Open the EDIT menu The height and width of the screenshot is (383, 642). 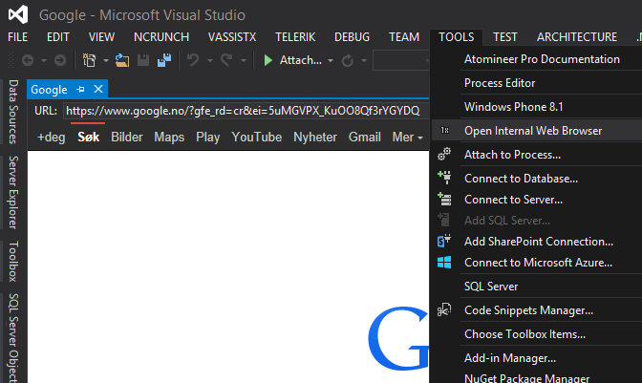coord(57,37)
